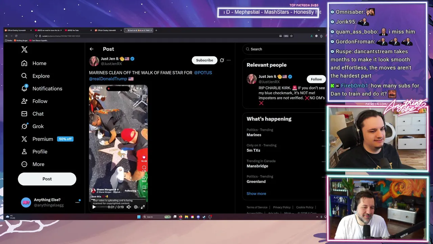Click the comment icon in the video
Image resolution: width=433 pixels, height=244 pixels.
(144, 167)
